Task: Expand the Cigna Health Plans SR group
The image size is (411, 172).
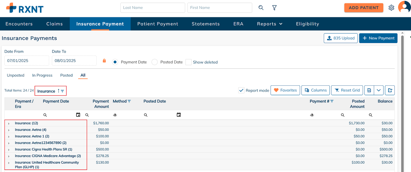Action: (x=9, y=150)
